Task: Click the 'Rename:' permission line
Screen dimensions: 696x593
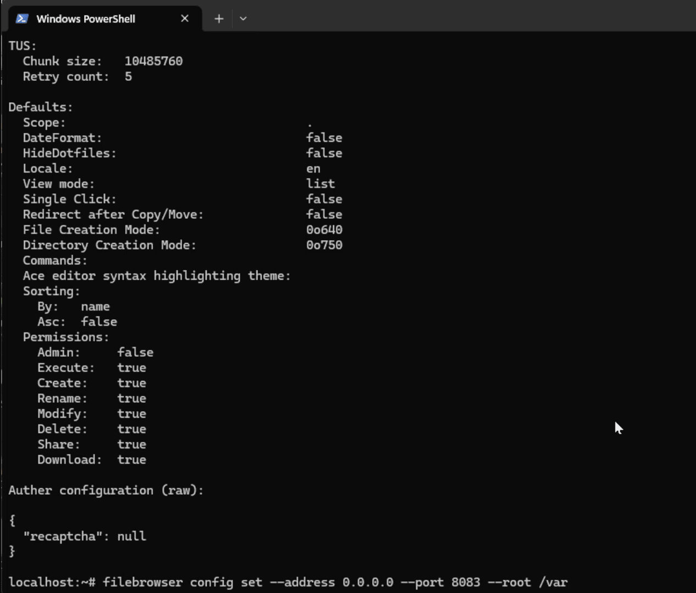Action: coord(92,398)
